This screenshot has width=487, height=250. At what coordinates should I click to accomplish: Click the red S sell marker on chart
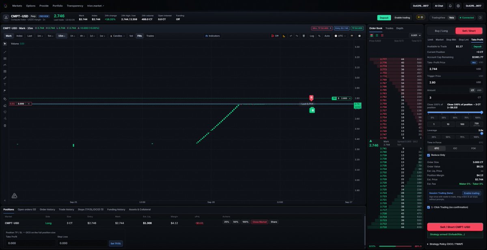pyautogui.click(x=311, y=98)
